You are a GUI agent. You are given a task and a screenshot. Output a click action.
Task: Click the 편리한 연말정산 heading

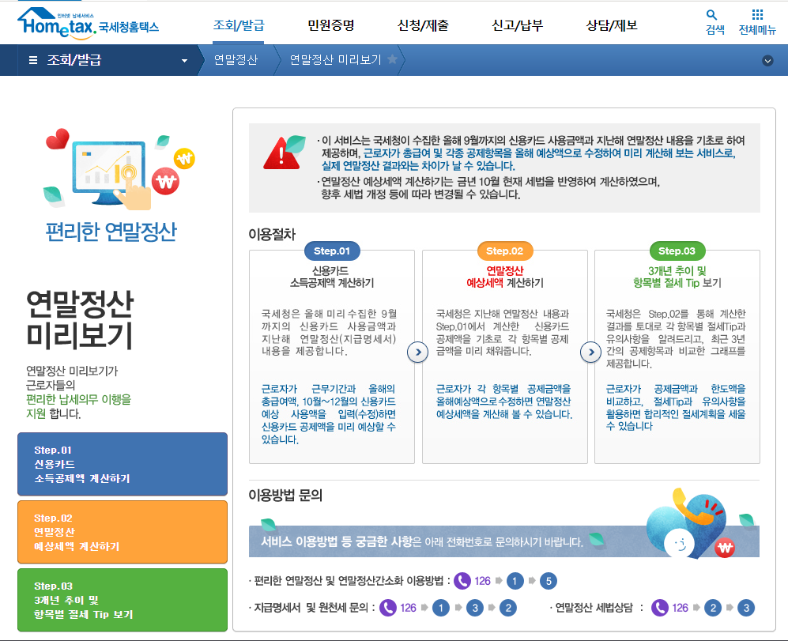tap(111, 232)
